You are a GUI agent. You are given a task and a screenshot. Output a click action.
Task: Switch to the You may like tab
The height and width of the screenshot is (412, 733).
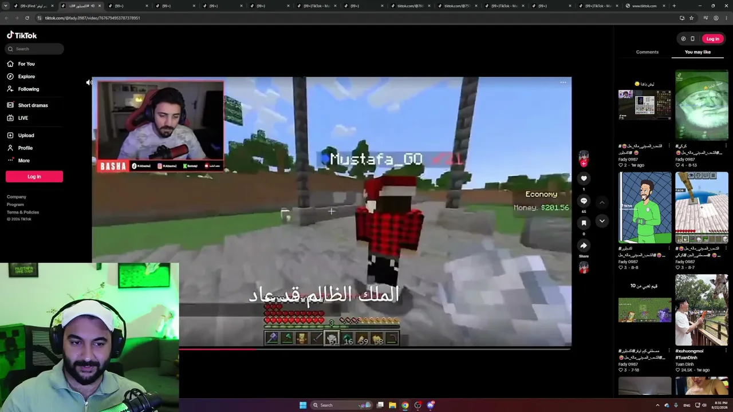pyautogui.click(x=697, y=52)
